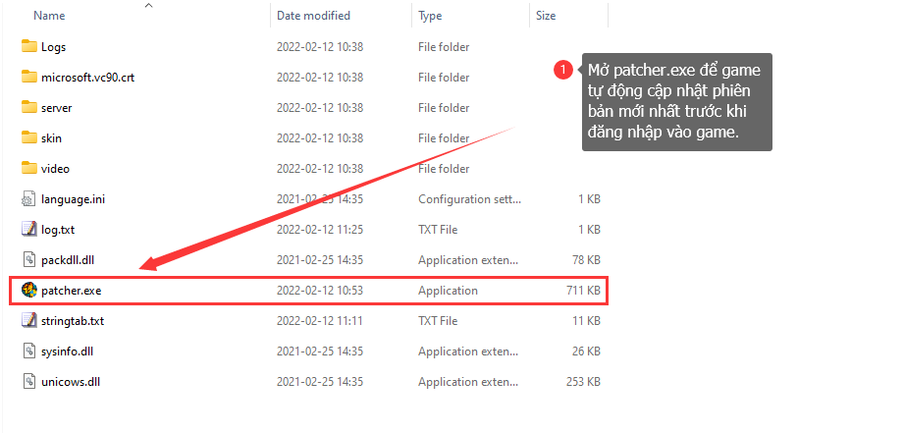The height and width of the screenshot is (433, 904).
Task: Select the microsoft.vc90.crt folder name
Action: 88,78
